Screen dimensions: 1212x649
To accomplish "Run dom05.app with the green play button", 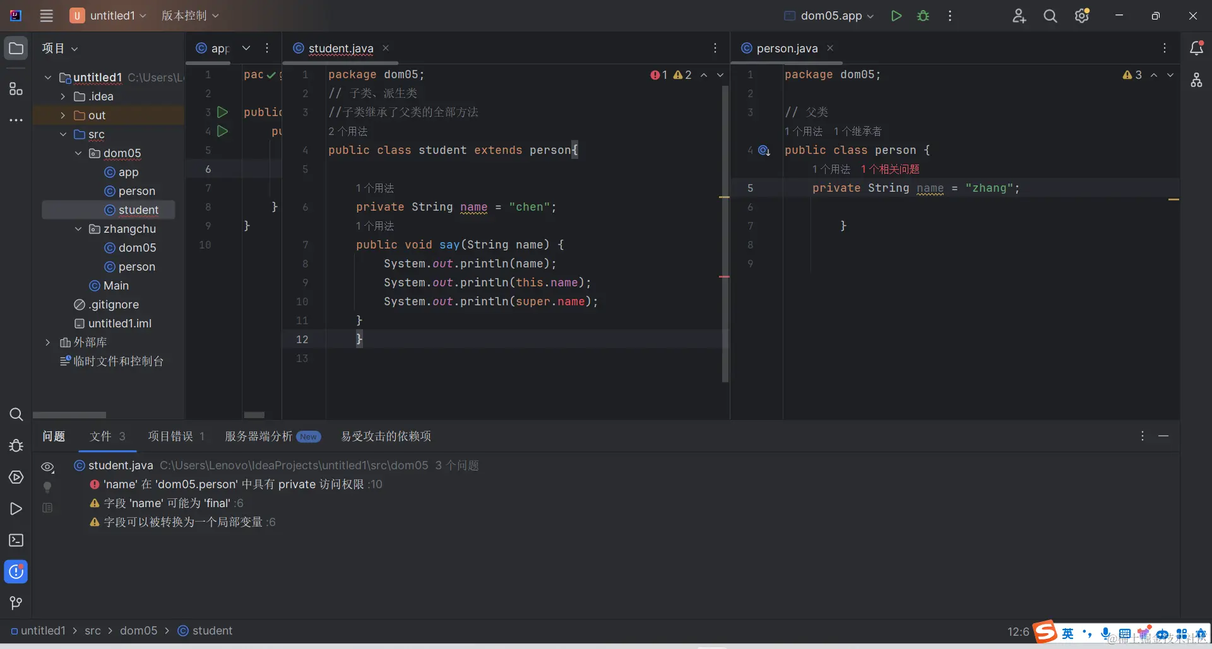I will pos(896,16).
